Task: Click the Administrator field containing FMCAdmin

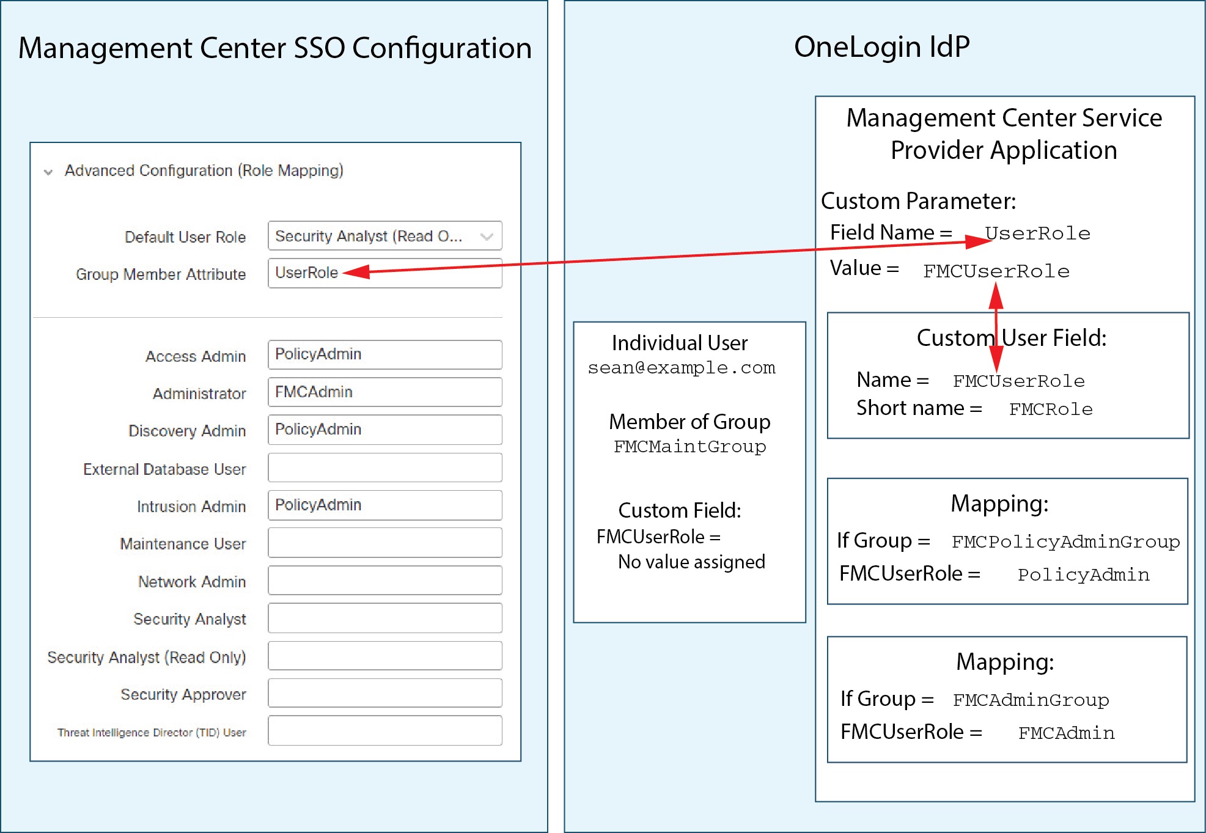Action: (x=385, y=392)
